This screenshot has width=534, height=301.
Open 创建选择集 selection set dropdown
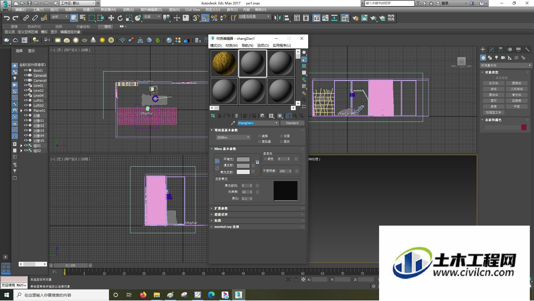click(254, 17)
